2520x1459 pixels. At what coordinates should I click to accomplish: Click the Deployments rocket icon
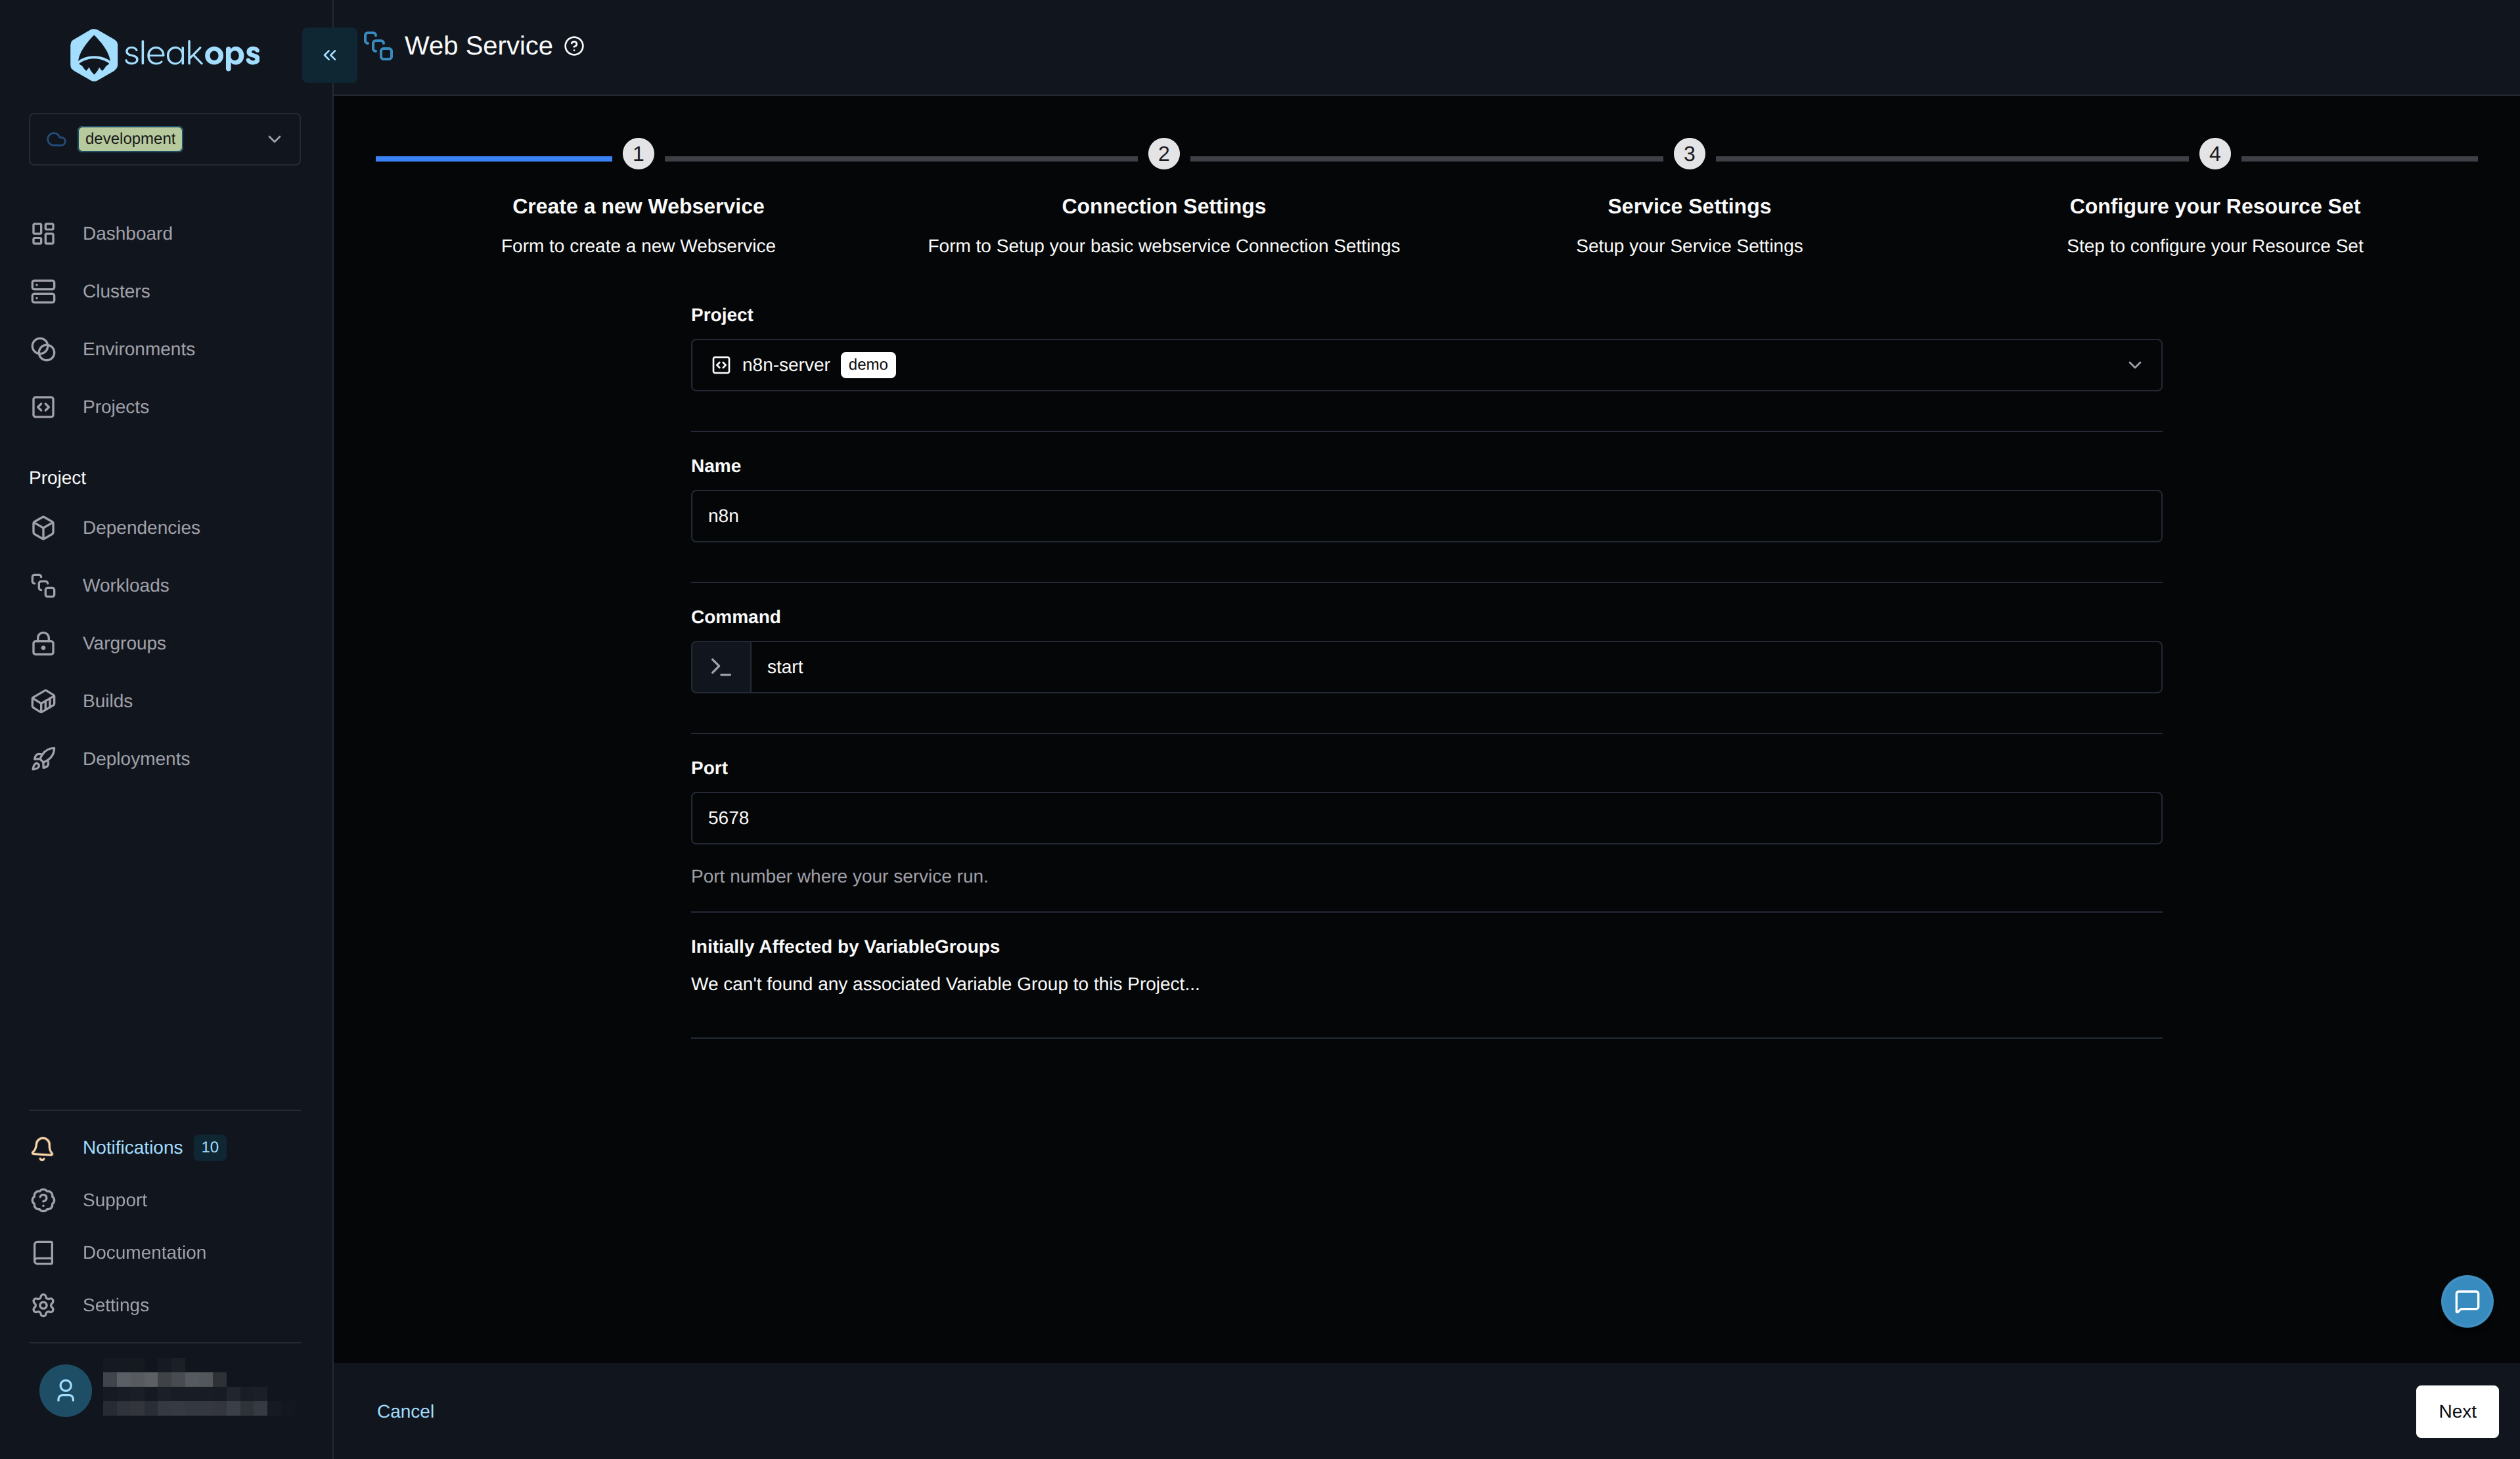[43, 758]
